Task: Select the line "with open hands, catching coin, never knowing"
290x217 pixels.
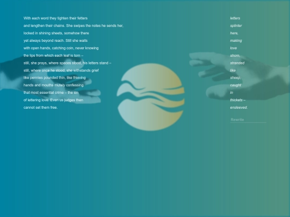Action: pyautogui.click(x=61, y=48)
